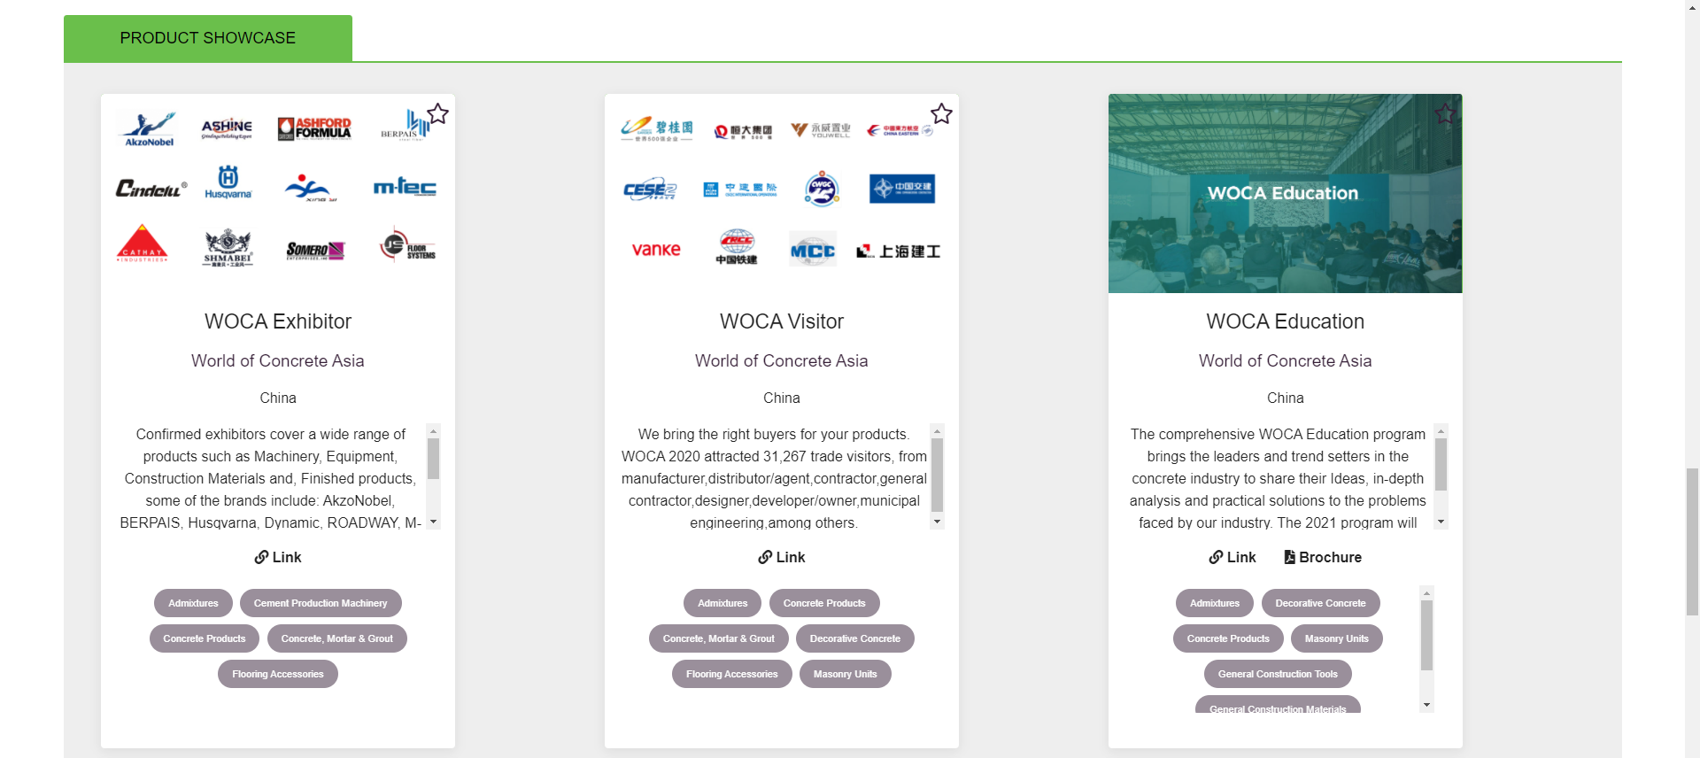Favorite the WOCA Visitor card with star icon
The height and width of the screenshot is (758, 1700).
pyautogui.click(x=941, y=114)
